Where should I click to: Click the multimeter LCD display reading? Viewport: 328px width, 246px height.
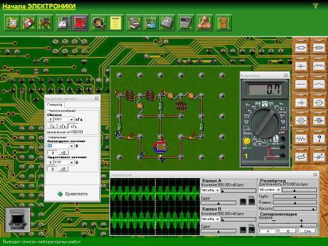click(x=265, y=88)
